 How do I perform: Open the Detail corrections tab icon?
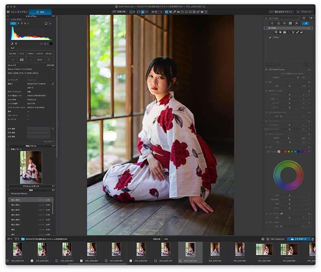click(284, 23)
